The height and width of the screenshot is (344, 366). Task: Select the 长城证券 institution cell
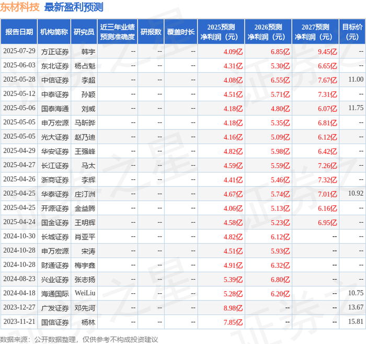[55, 237]
